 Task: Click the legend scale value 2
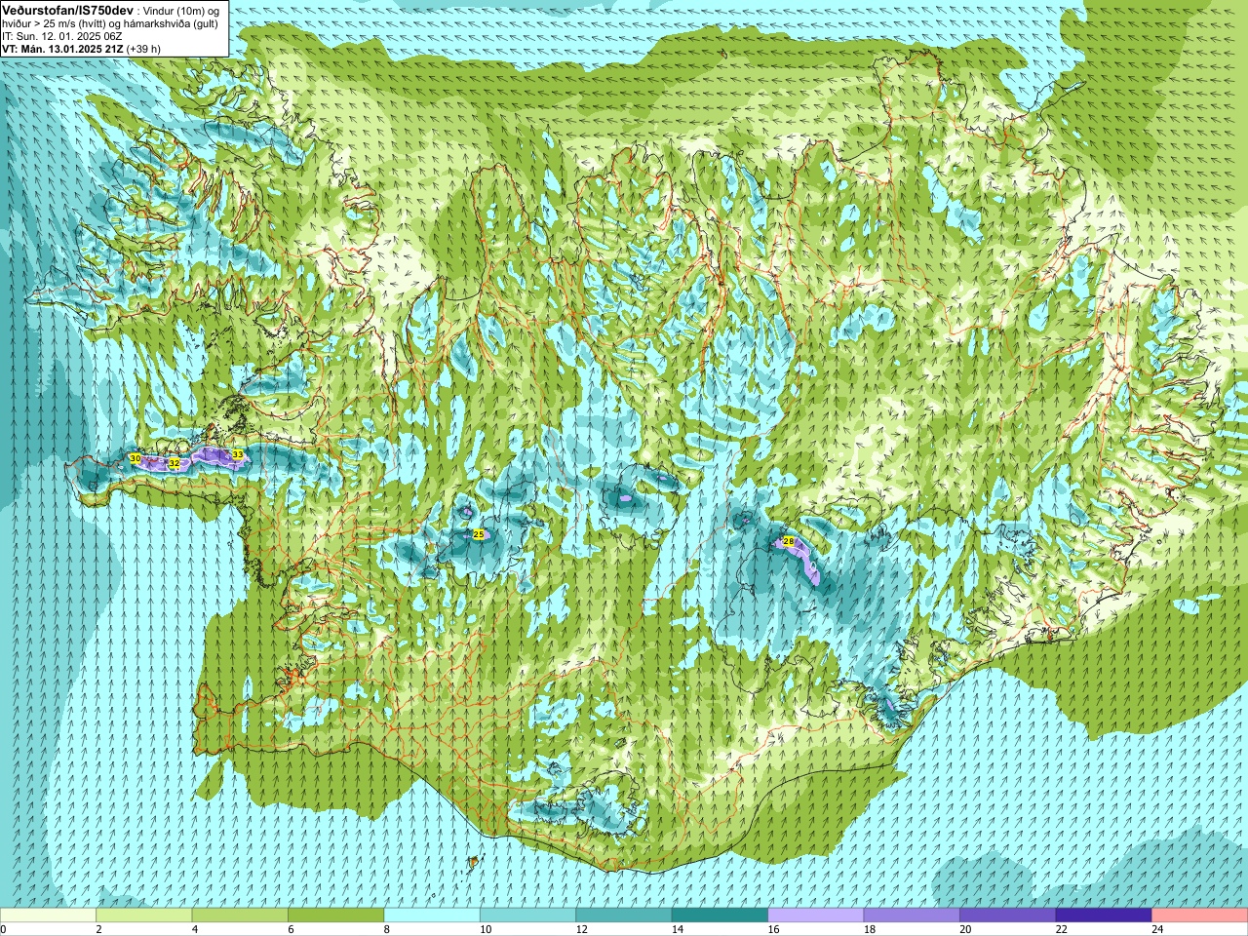point(98,929)
